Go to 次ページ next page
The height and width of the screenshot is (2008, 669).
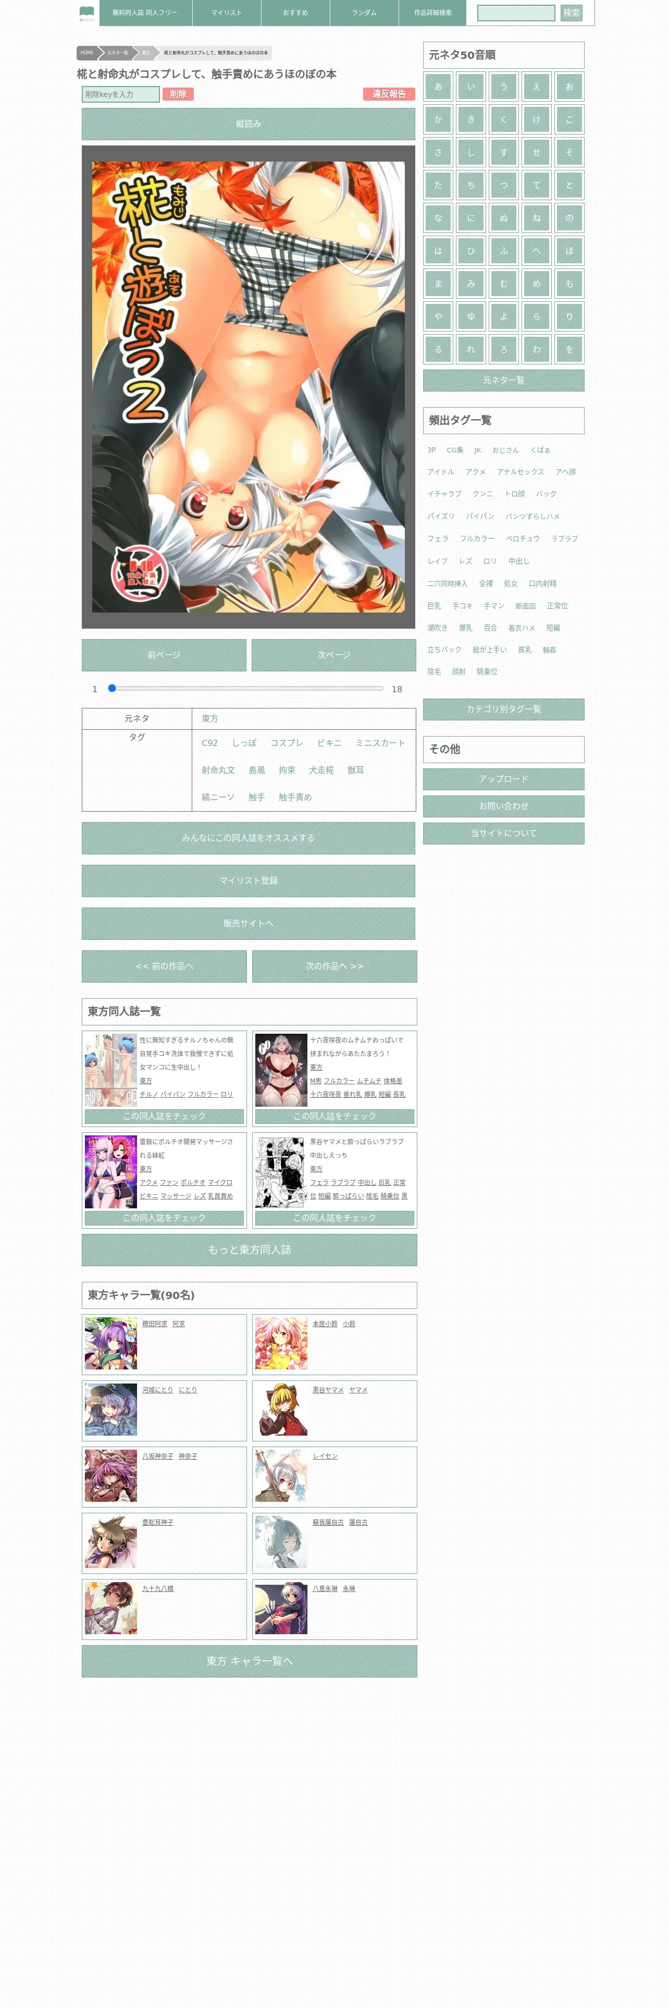(333, 655)
